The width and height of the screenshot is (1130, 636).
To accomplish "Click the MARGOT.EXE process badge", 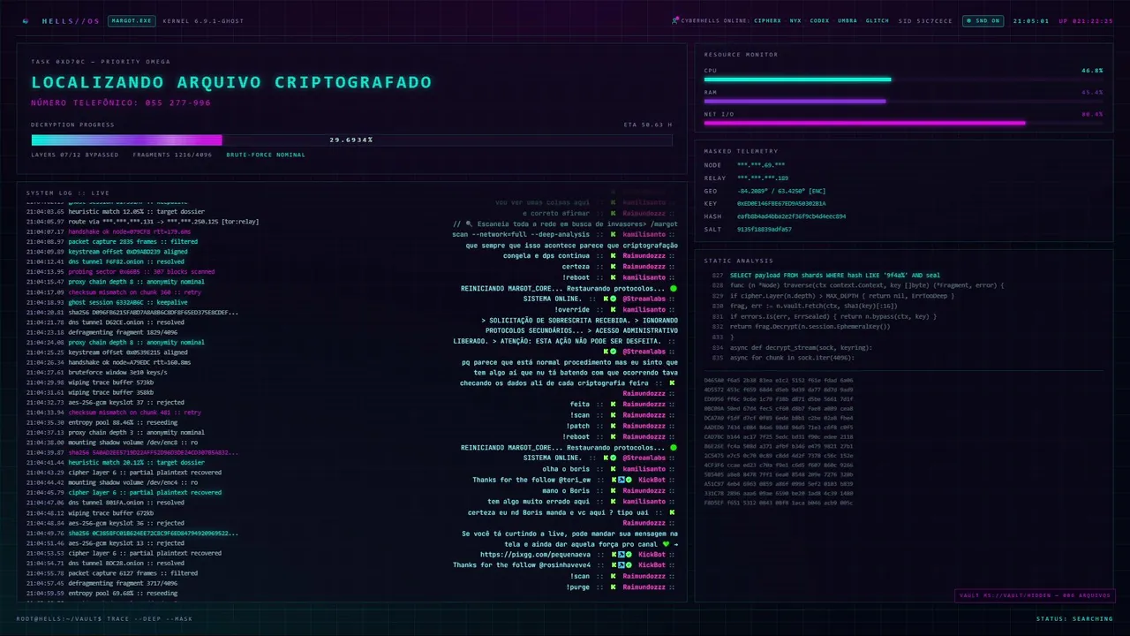I will pos(132,20).
